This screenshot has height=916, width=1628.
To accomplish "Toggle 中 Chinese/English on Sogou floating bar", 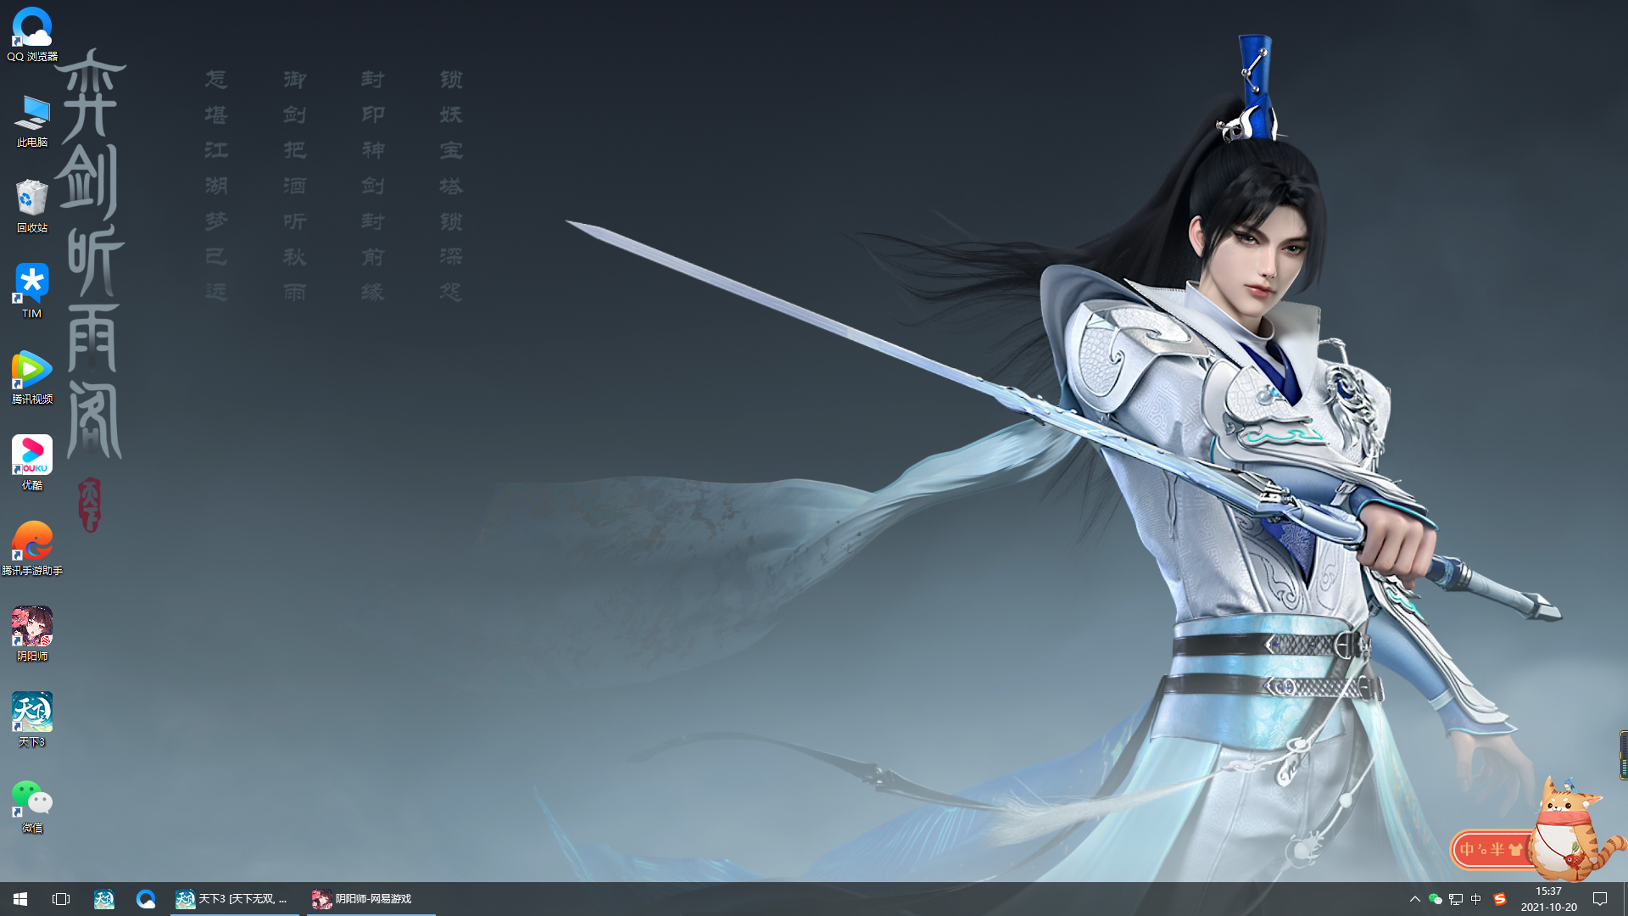I will point(1468,849).
